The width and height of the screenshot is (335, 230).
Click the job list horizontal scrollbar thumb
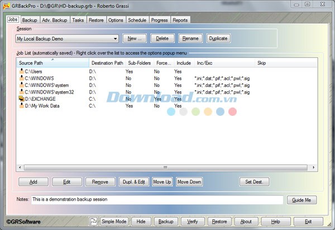click(x=166, y=167)
